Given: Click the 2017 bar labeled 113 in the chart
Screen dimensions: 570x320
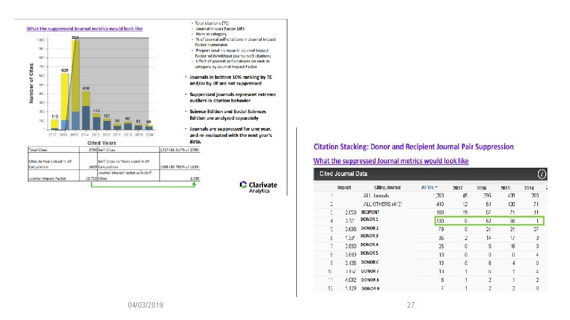Looking at the screenshot, I should 55,124.
